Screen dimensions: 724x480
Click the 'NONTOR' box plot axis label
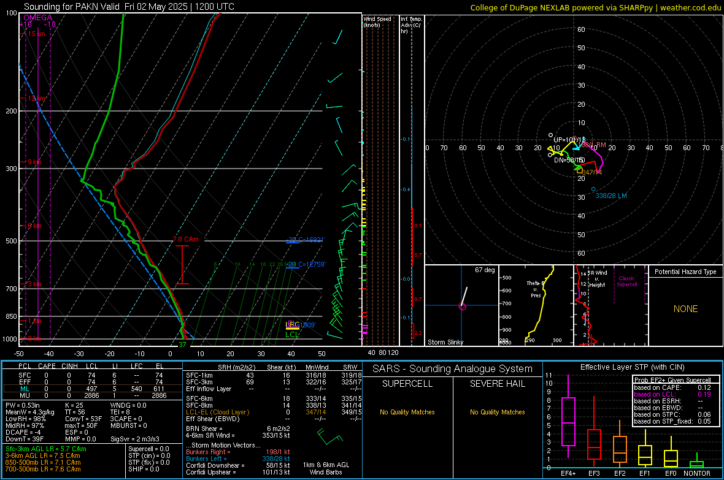click(697, 473)
